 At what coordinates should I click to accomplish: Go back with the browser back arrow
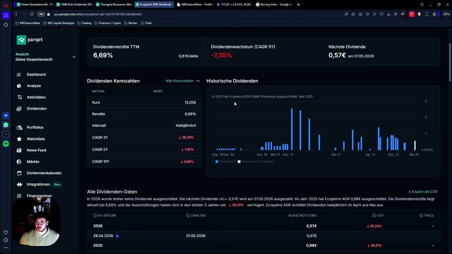(x=16, y=14)
